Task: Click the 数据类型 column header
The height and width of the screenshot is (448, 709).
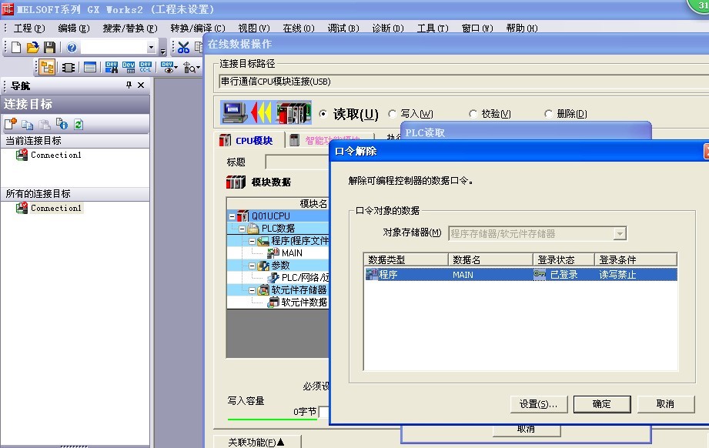Action: coord(406,259)
